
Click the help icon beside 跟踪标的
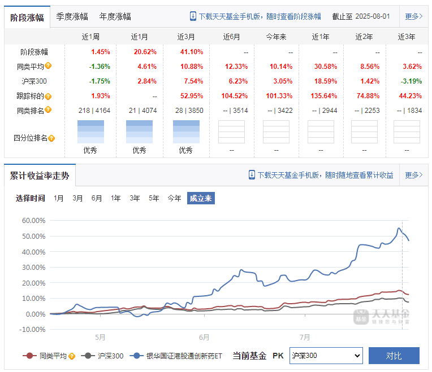(x=48, y=97)
